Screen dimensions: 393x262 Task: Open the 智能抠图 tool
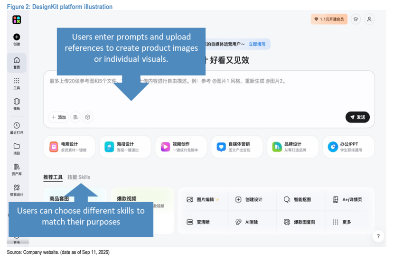[x=297, y=199]
